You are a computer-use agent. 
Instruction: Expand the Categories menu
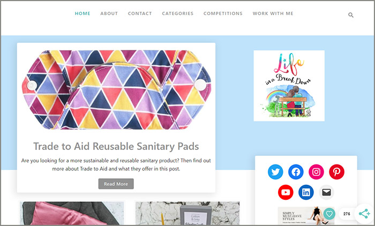(178, 13)
